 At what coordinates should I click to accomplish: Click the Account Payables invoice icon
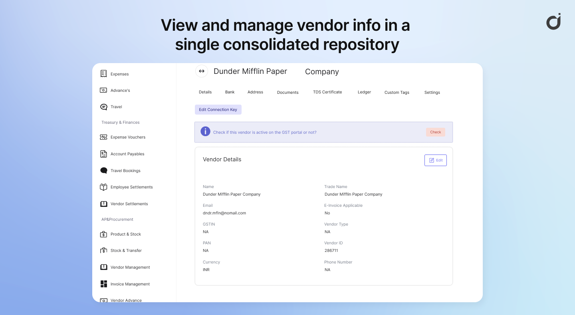pyautogui.click(x=104, y=154)
